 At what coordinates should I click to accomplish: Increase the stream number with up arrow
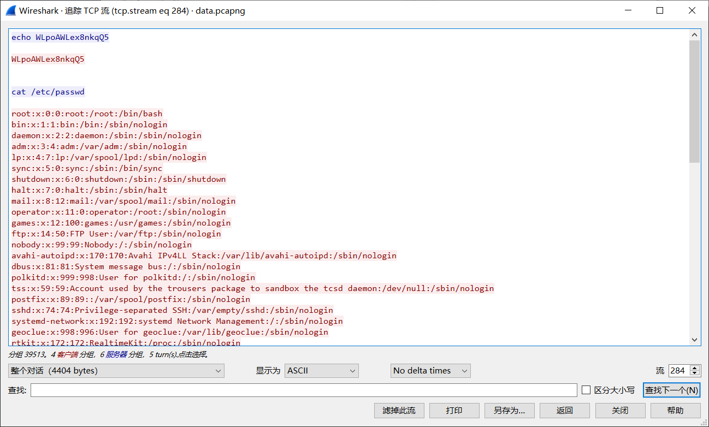(x=695, y=367)
